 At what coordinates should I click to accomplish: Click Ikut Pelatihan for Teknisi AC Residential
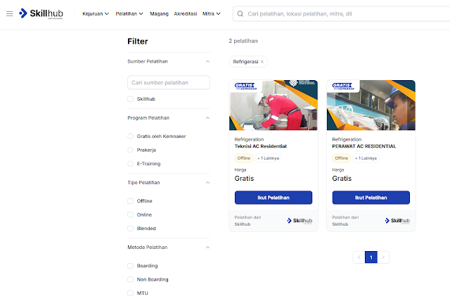(274, 198)
